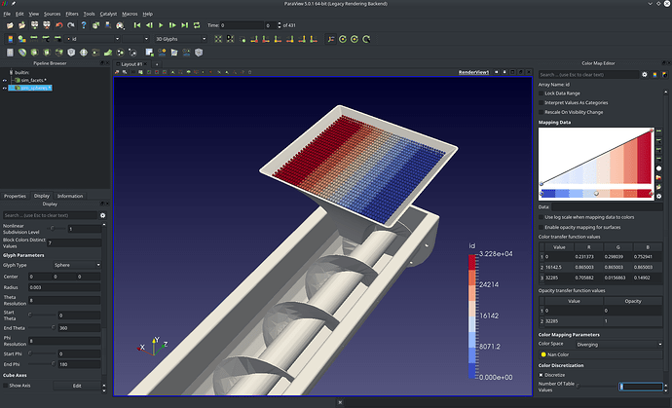Open the 3D Glyphs representation dropdown
The image size is (672, 408).
[180, 39]
